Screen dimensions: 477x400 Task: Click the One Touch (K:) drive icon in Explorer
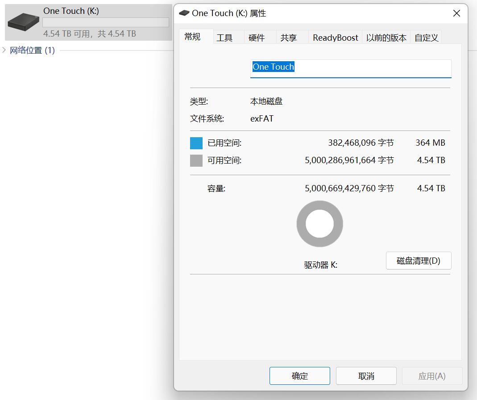[x=24, y=21]
